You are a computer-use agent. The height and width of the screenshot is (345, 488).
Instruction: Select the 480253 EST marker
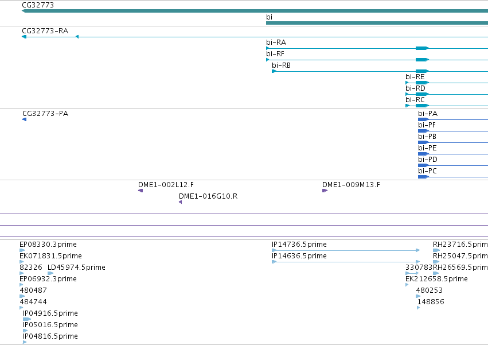[x=418, y=296]
